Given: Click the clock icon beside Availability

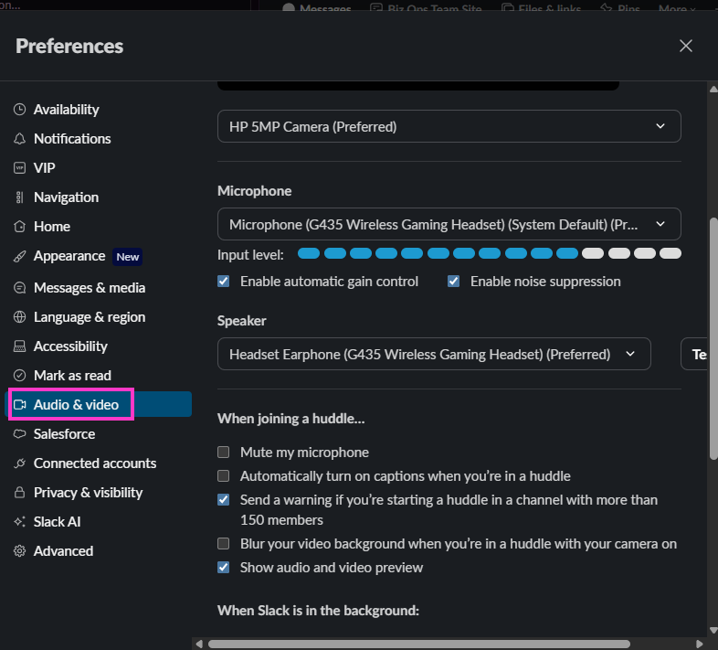Looking at the screenshot, I should [20, 110].
